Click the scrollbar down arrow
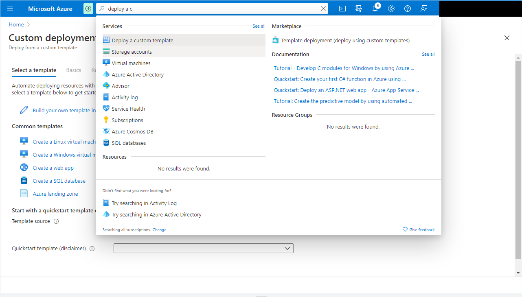The image size is (522, 297). tap(518, 273)
